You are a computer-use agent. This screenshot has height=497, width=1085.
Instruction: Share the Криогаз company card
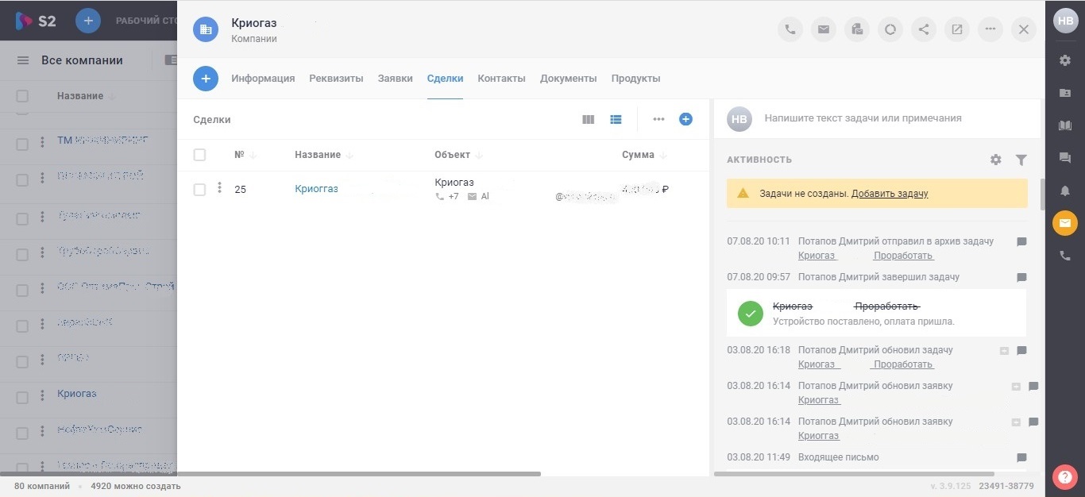tap(924, 29)
